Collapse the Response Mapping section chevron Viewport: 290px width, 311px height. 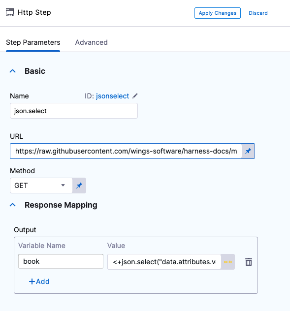tap(13, 205)
